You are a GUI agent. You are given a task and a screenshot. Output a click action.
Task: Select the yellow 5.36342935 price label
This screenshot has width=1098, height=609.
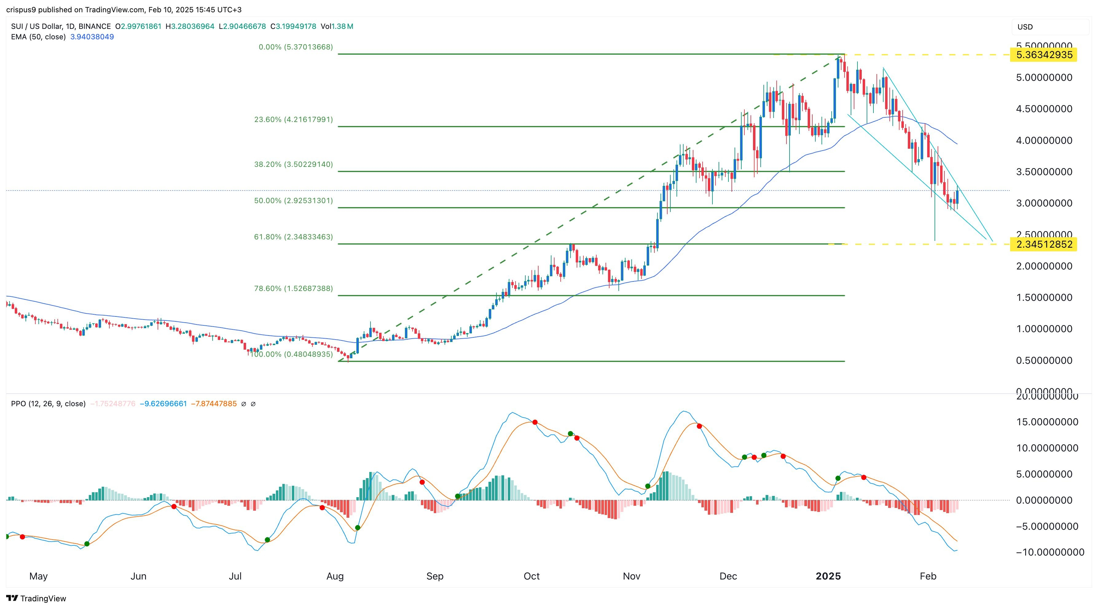tap(1044, 55)
